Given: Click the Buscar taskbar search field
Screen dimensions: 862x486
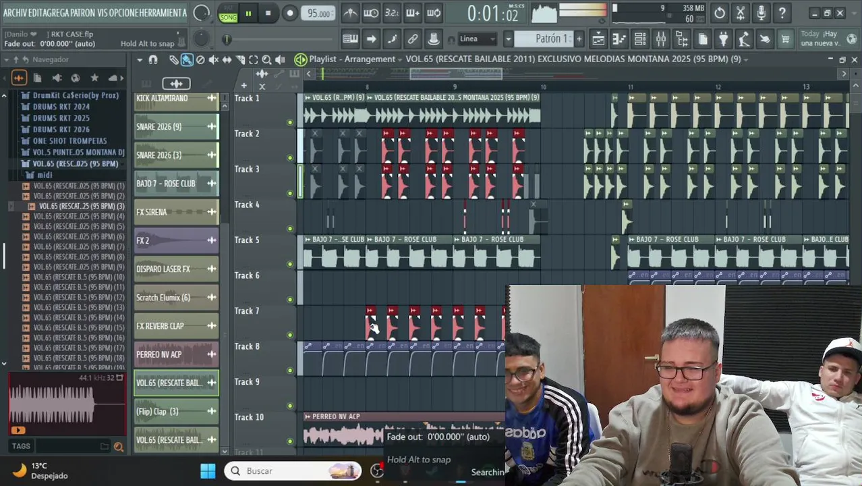Looking at the screenshot, I should (x=293, y=471).
